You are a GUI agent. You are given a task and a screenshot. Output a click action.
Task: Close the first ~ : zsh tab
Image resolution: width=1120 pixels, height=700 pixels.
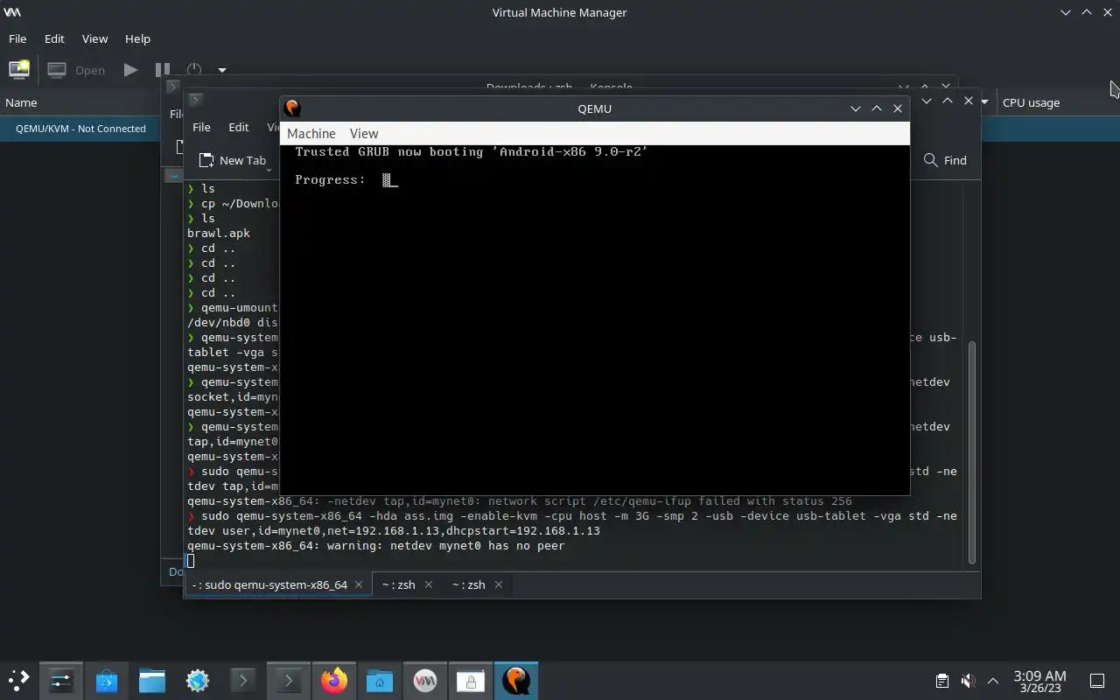pos(429,584)
